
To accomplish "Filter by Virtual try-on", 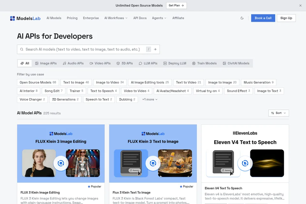I will pos(208,91).
